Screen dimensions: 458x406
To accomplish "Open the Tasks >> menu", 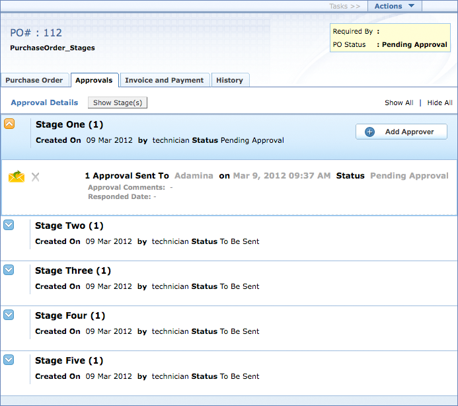I will pyautogui.click(x=345, y=6).
